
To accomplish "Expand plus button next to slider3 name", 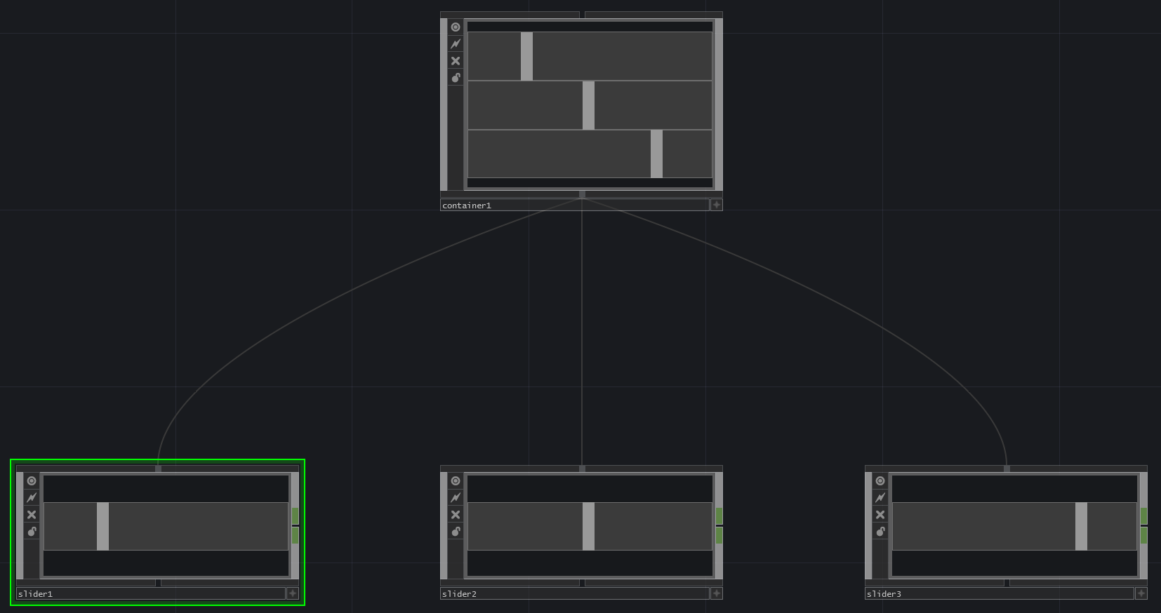I will [x=1141, y=593].
